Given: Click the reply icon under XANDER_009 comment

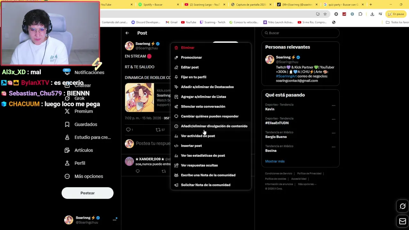Looking at the screenshot, I should coord(138,171).
